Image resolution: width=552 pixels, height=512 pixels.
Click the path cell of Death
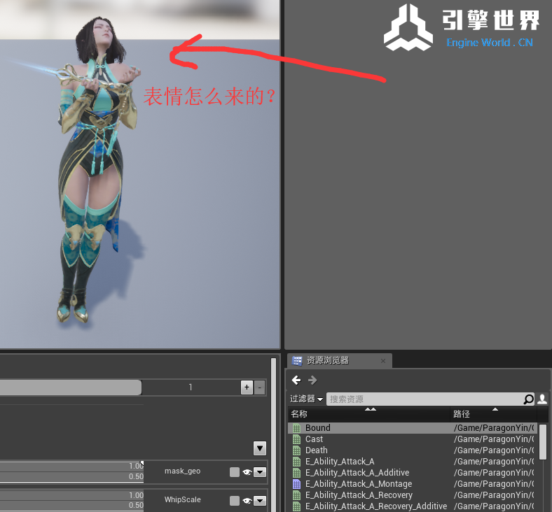pos(494,450)
